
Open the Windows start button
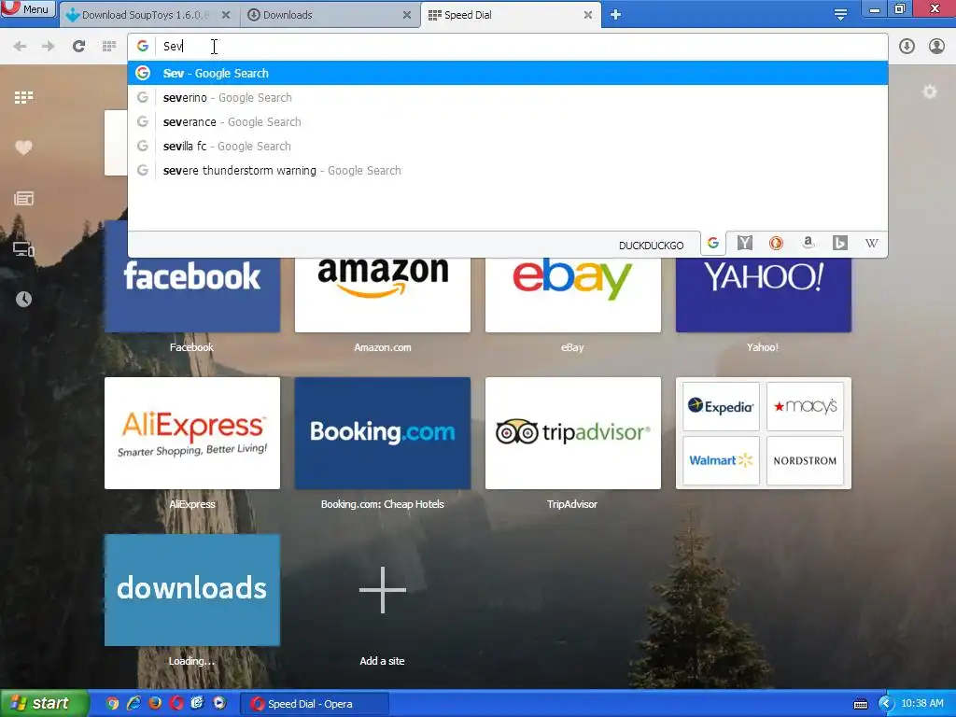(x=44, y=704)
